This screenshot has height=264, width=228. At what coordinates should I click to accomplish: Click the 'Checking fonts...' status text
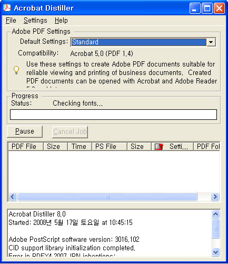(77, 103)
